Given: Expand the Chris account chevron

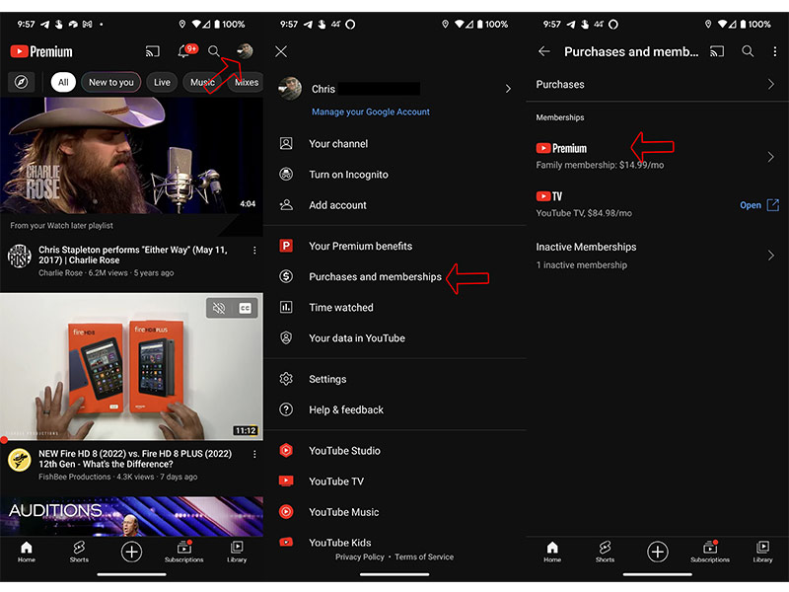Looking at the screenshot, I should (x=508, y=89).
